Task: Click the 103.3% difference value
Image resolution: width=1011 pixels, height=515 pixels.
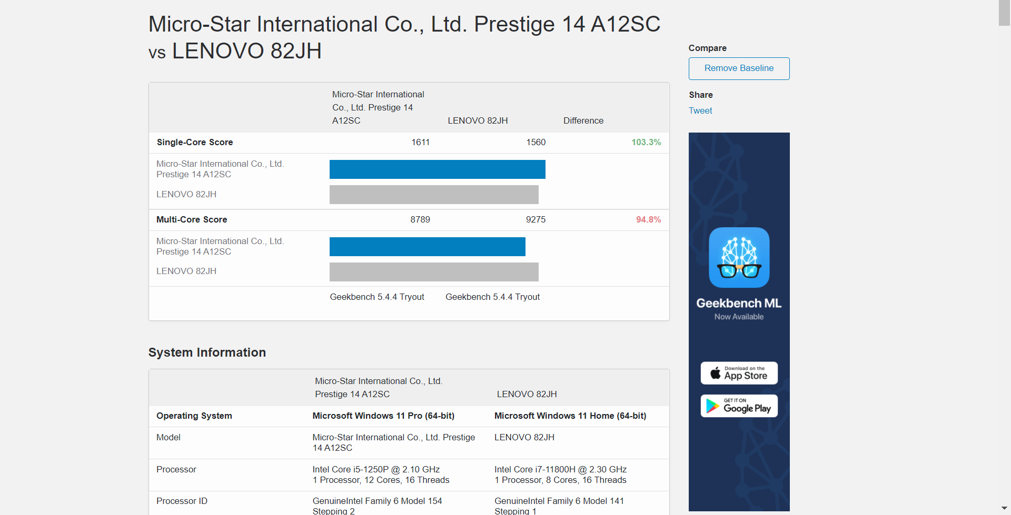Action: [x=646, y=142]
